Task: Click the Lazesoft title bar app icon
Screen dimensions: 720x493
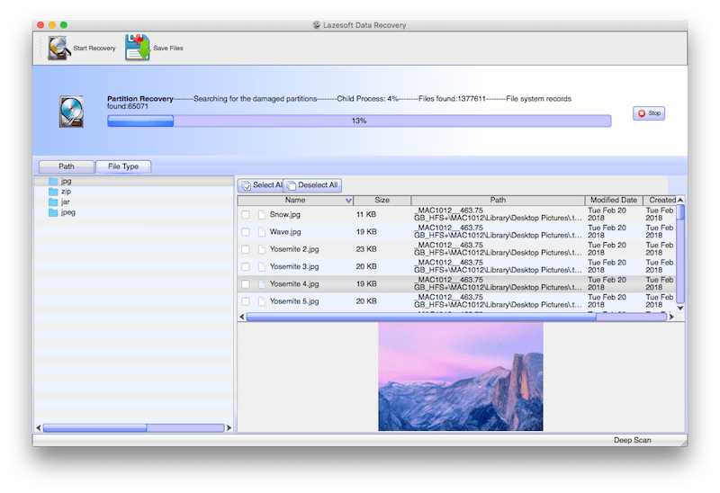Action: [x=317, y=25]
